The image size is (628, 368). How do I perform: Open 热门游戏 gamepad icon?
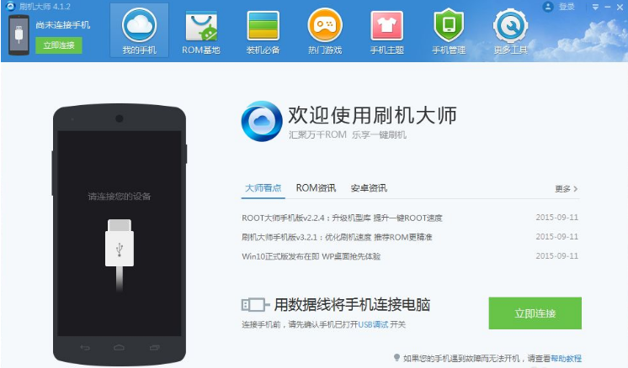[x=325, y=25]
